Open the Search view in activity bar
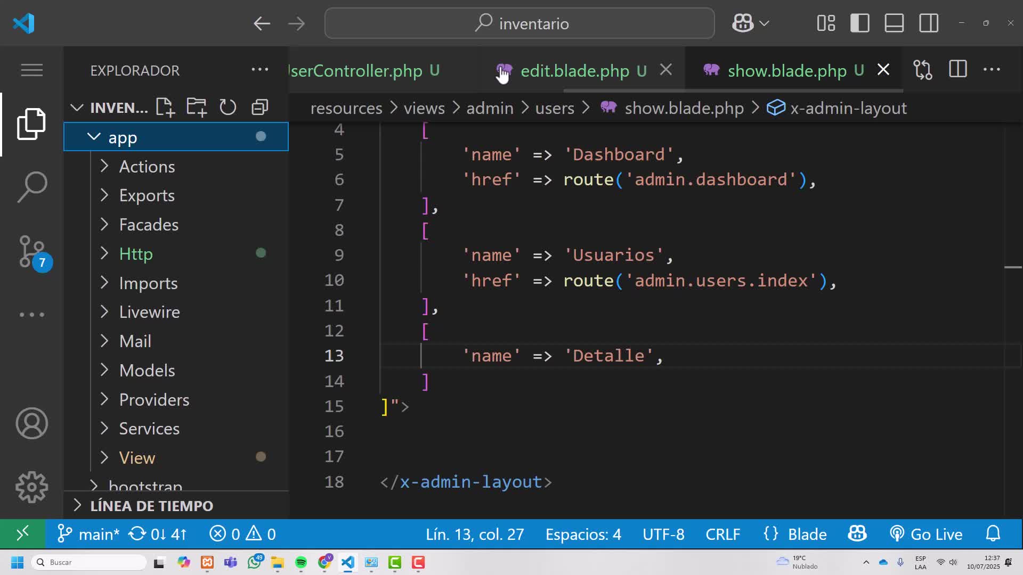The width and height of the screenshot is (1023, 575). click(x=31, y=187)
